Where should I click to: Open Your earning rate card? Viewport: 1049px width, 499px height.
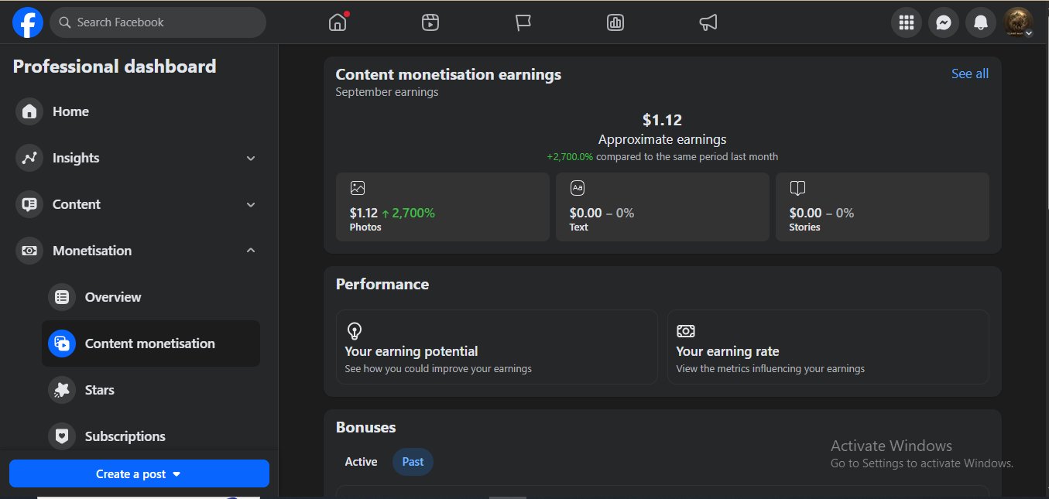(828, 347)
